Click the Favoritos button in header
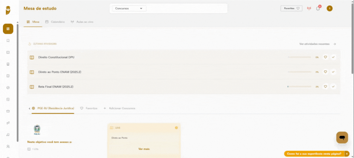Viewport: 354px width, 158px height. pyautogui.click(x=291, y=8)
